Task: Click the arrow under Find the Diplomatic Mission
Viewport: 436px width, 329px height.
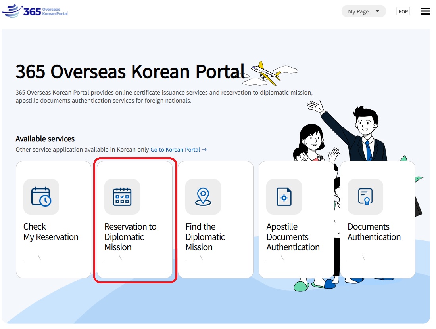Action: 194,258
